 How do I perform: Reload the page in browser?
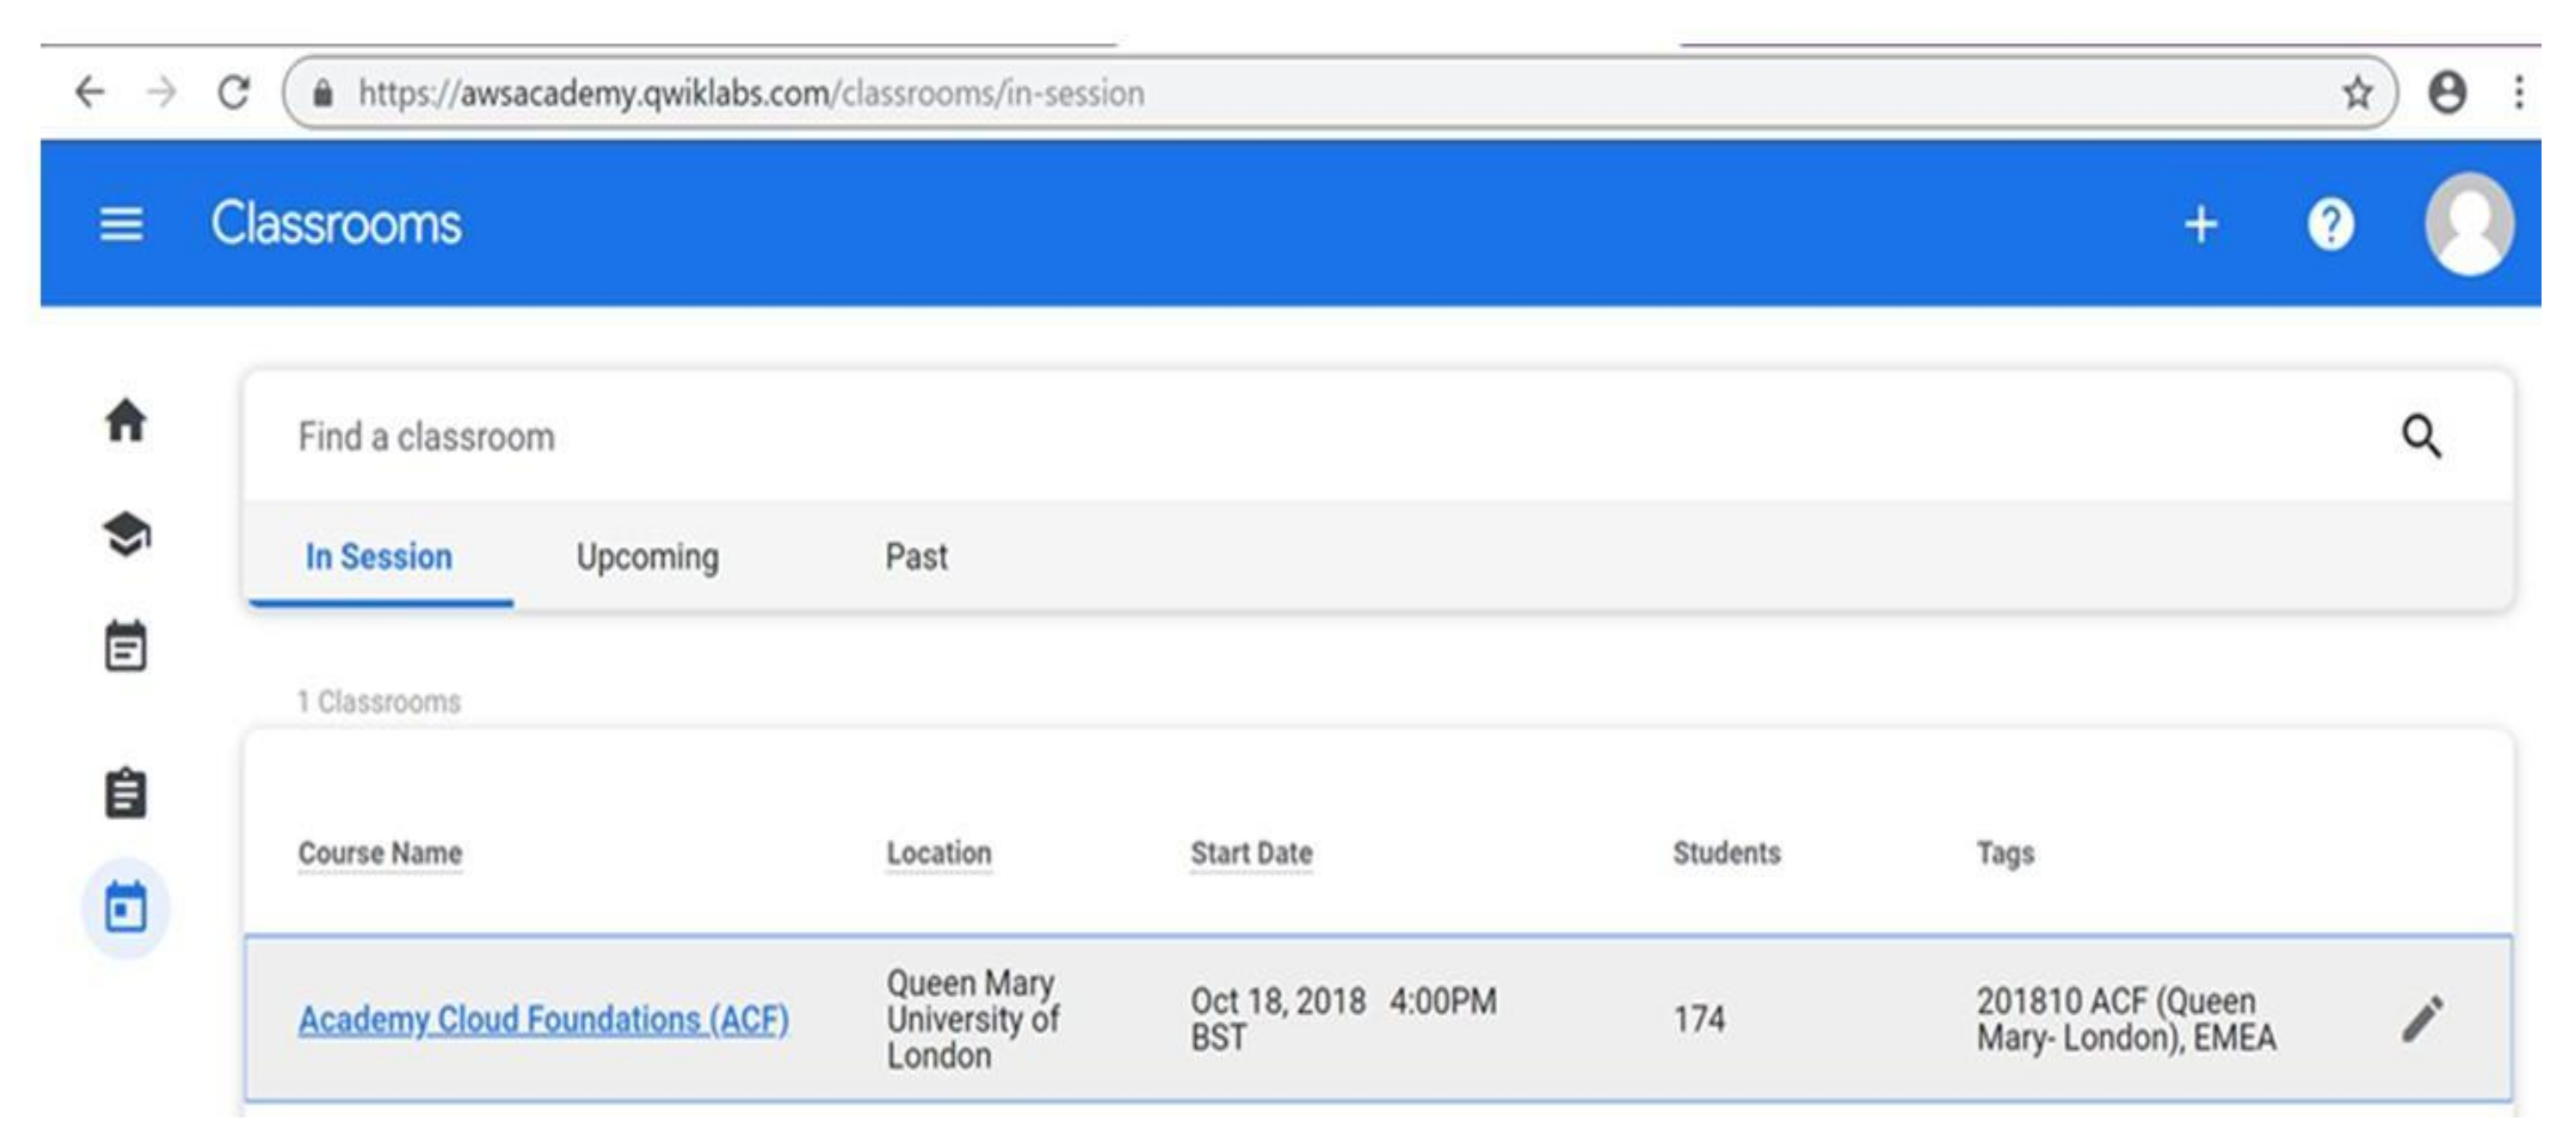pyautogui.click(x=234, y=93)
